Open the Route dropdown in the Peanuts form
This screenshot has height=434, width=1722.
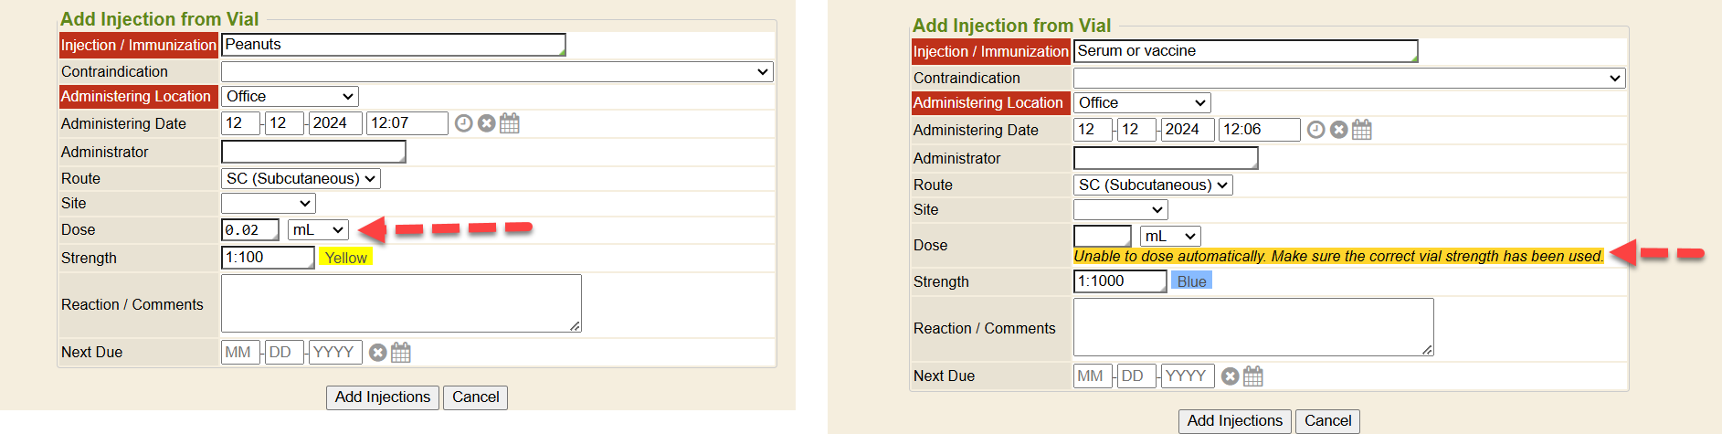tap(301, 179)
